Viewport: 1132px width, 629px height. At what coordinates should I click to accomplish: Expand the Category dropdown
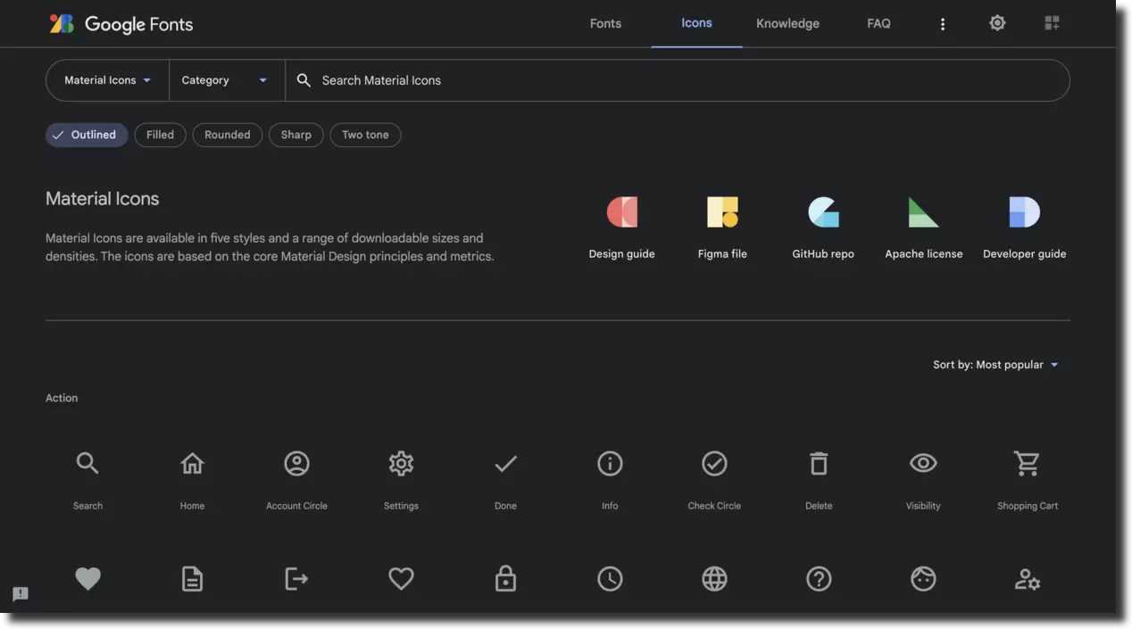tap(226, 79)
